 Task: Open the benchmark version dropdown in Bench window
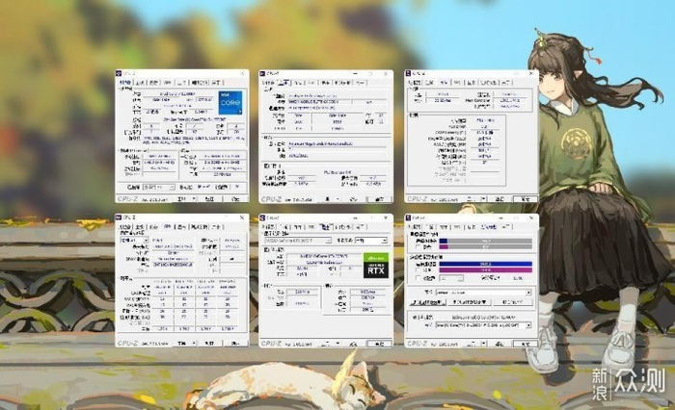point(483,293)
